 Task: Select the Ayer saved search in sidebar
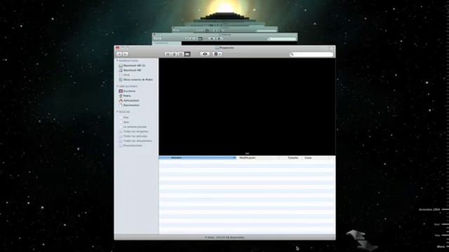point(124,122)
